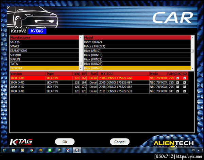
Task: Click the Fuel column header
Action: point(92,74)
